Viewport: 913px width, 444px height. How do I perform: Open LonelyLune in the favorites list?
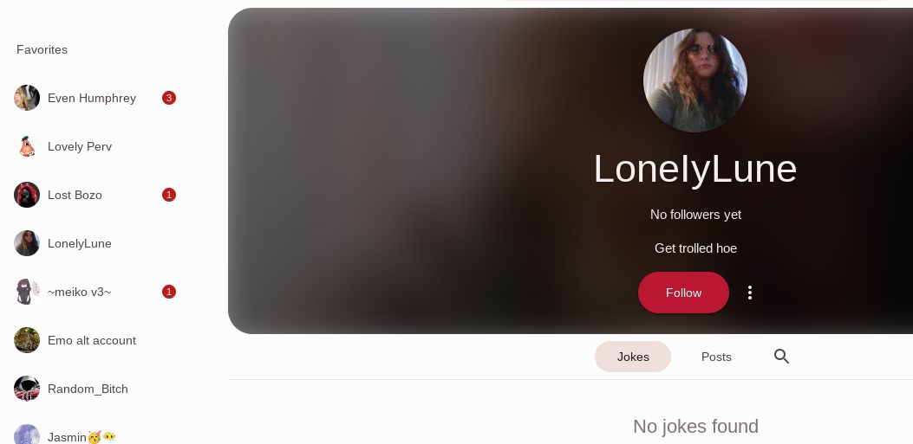[x=95, y=243]
